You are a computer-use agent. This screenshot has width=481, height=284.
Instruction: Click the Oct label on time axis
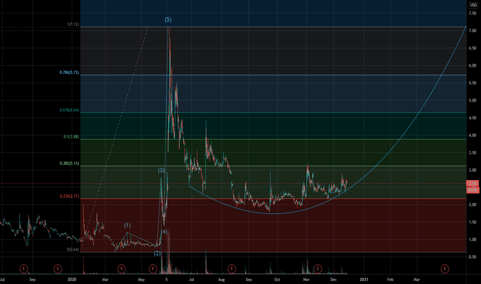click(x=277, y=280)
